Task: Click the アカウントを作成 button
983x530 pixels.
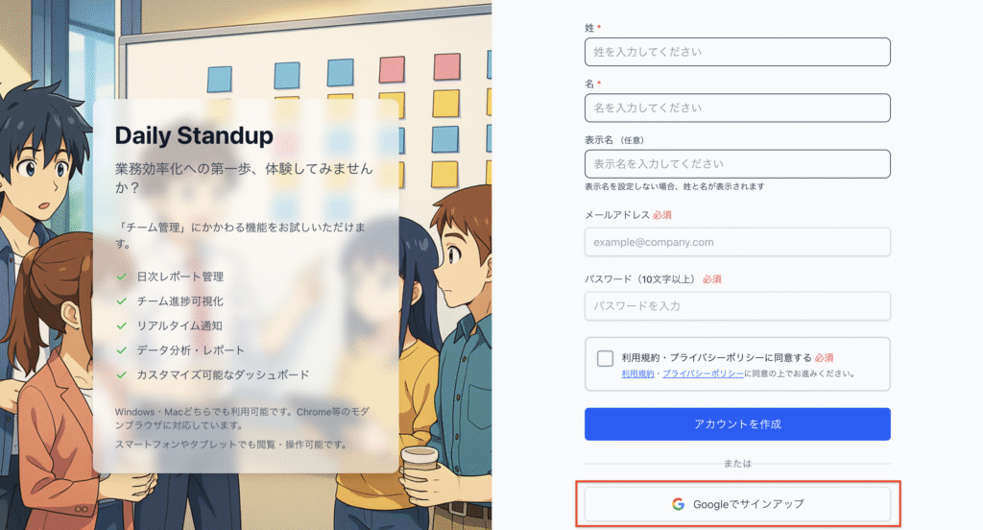Action: (737, 424)
